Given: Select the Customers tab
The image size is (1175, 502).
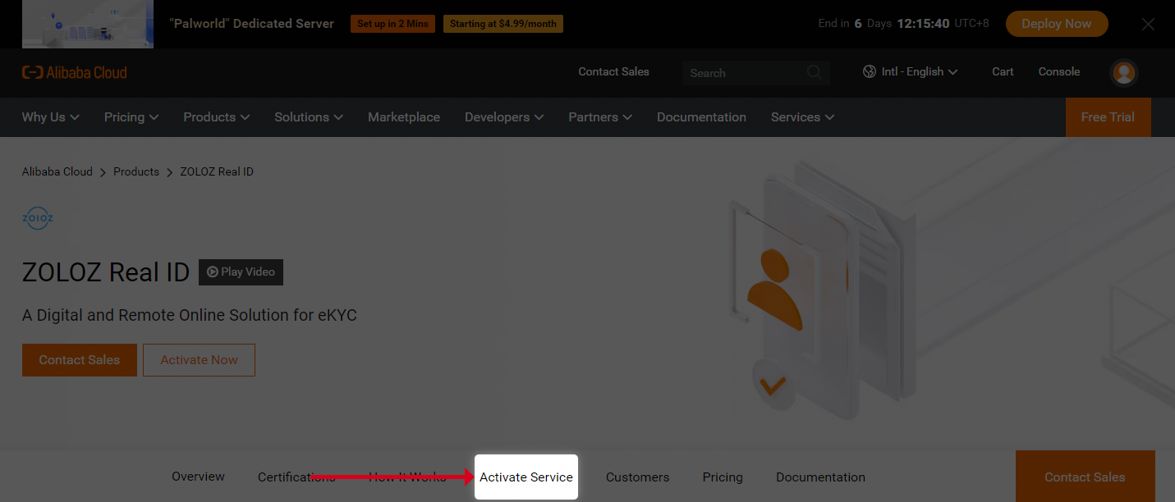Looking at the screenshot, I should 638,477.
